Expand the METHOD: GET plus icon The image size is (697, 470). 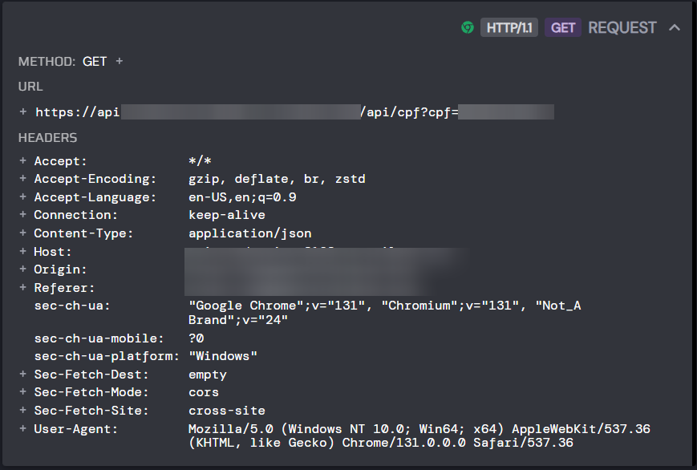[120, 61]
